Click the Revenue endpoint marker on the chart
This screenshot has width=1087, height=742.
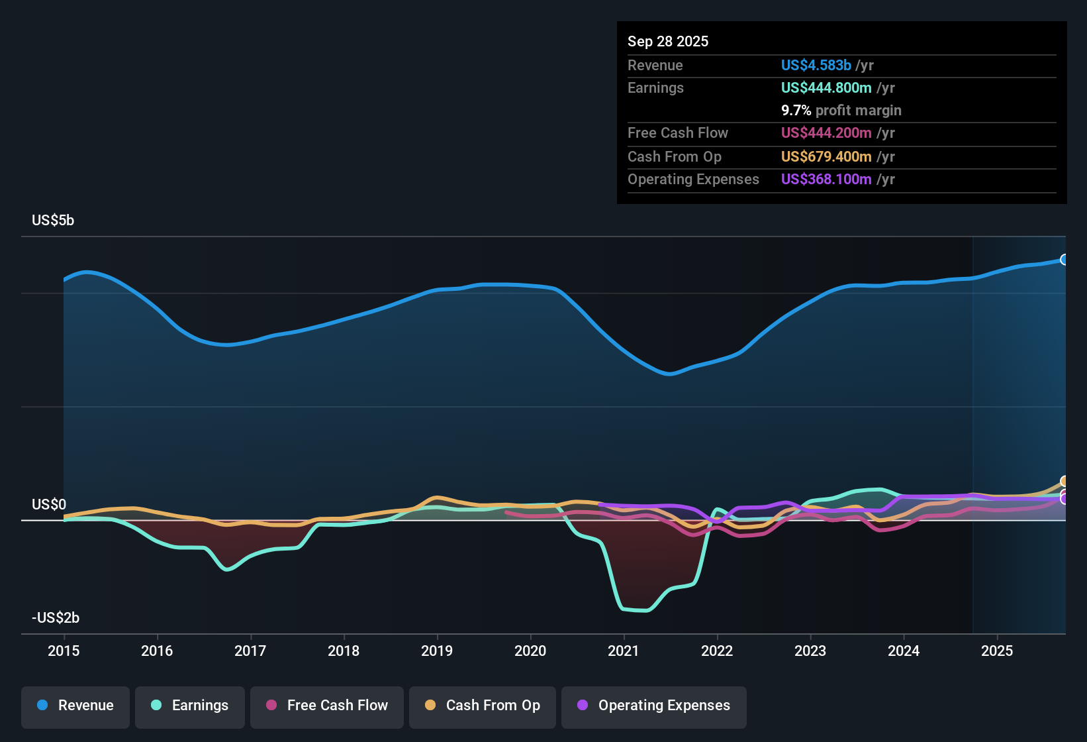pyautogui.click(x=1064, y=260)
